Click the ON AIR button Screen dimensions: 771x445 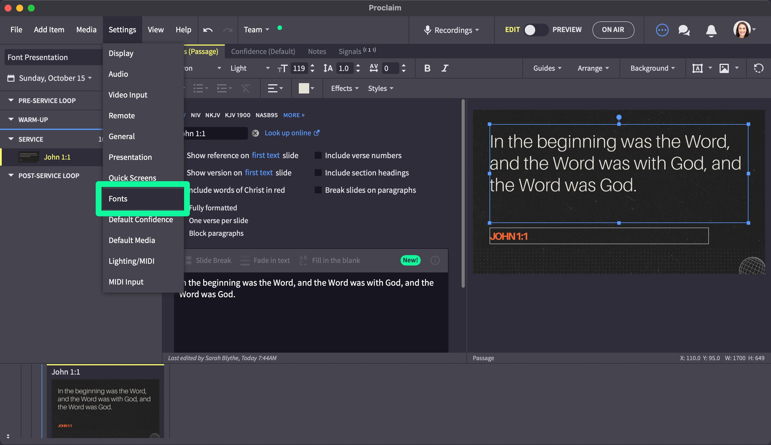click(613, 30)
